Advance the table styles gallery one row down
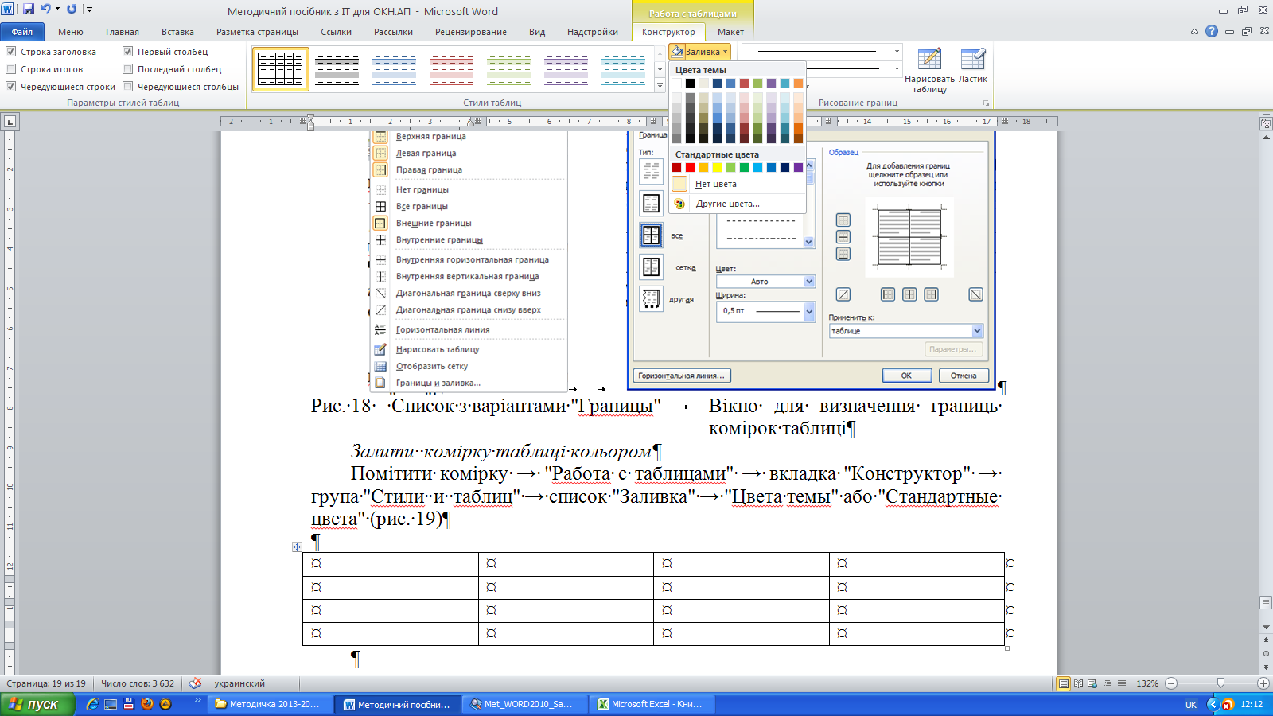The image size is (1273, 716). (660, 68)
